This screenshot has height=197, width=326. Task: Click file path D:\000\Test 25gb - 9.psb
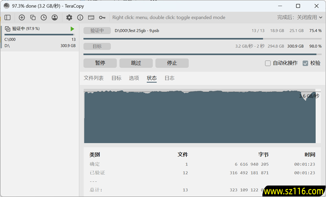coord(137,30)
